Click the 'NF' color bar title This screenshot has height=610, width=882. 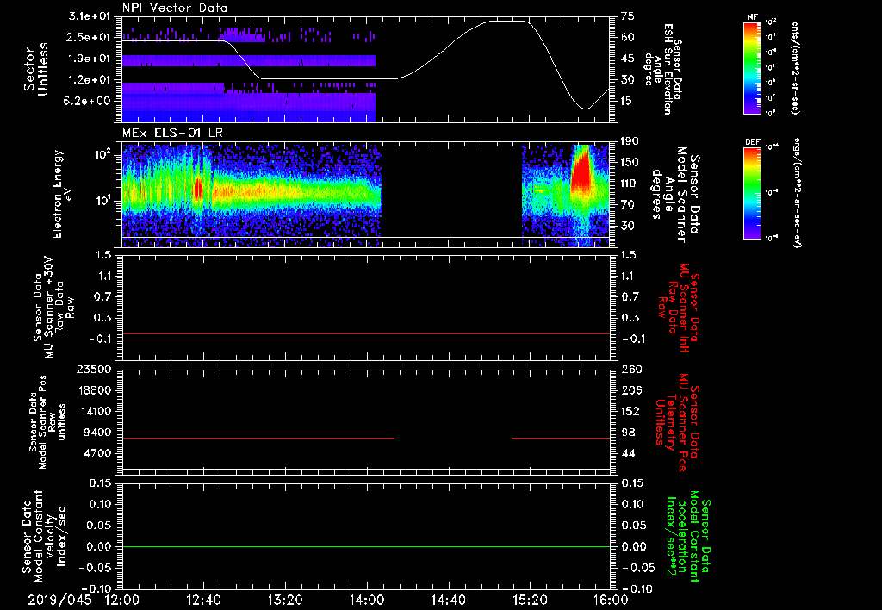tap(752, 17)
